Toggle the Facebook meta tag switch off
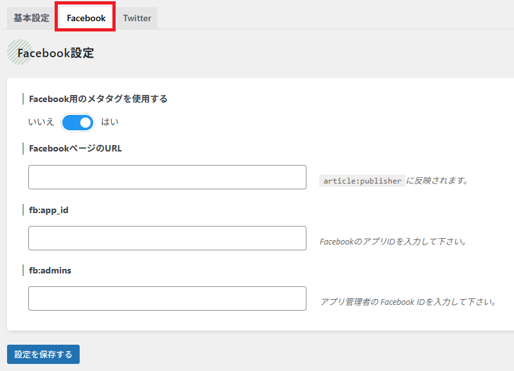The width and height of the screenshot is (514, 371). coord(78,123)
